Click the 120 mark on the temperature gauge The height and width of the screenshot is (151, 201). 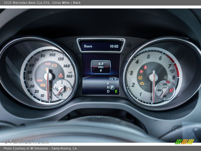165,85
